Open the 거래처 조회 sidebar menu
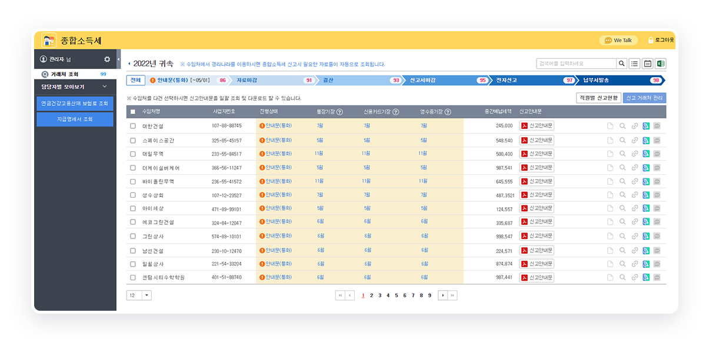The height and width of the screenshot is (349, 706). (x=75, y=74)
